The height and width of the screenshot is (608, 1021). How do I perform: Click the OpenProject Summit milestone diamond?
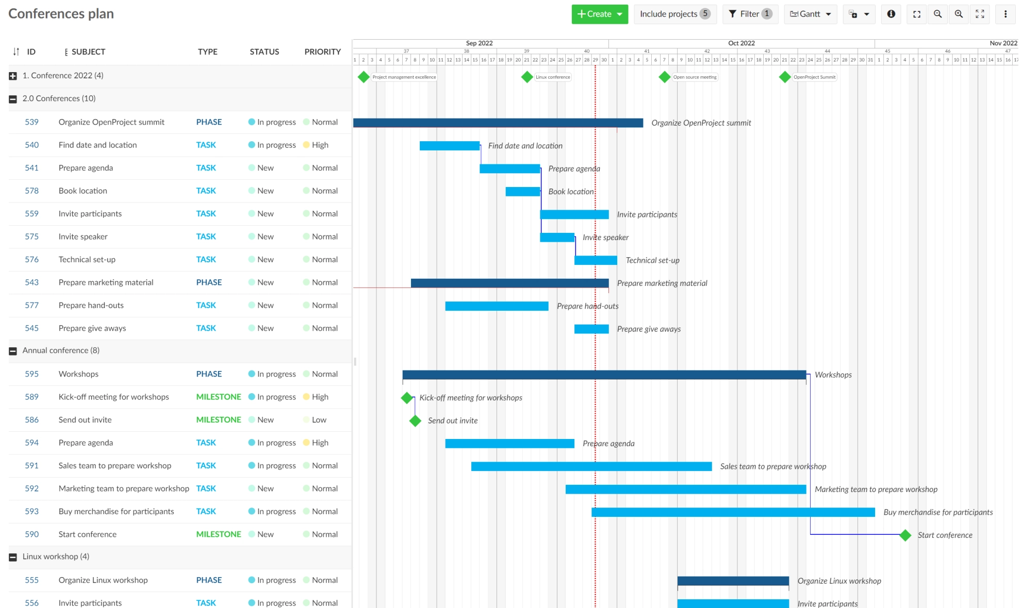[x=784, y=77]
